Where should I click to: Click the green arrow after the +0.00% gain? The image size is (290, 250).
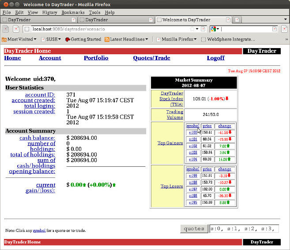(x=114, y=185)
